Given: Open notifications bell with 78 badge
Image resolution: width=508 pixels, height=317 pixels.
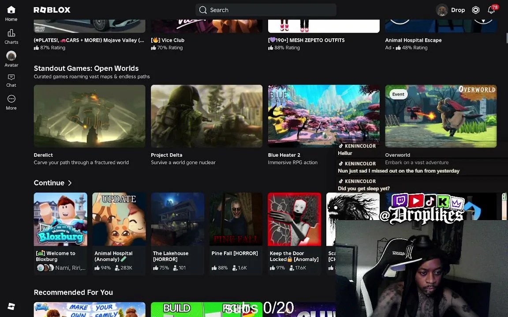Looking at the screenshot, I should 492,10.
